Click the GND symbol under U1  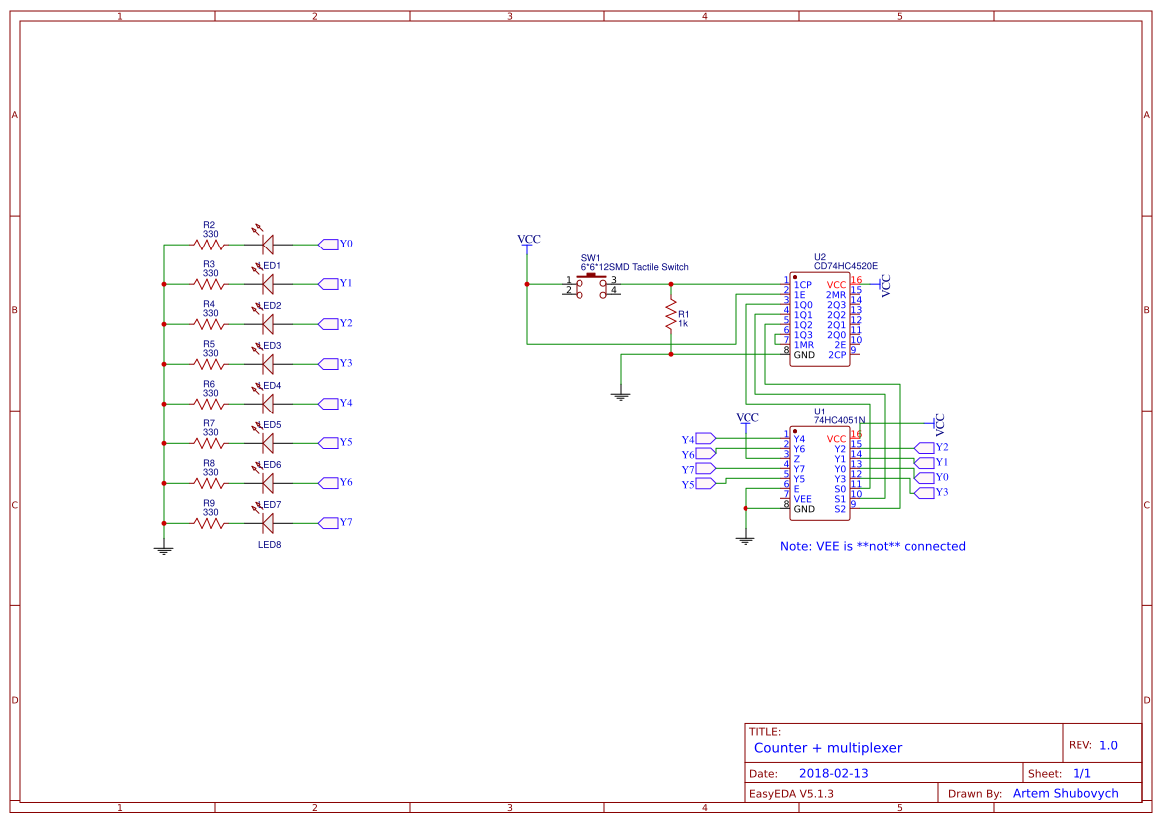[744, 537]
